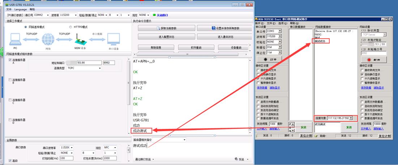
Task: Click 发送 button at USR-G781 bottom right
Action: 240,159
